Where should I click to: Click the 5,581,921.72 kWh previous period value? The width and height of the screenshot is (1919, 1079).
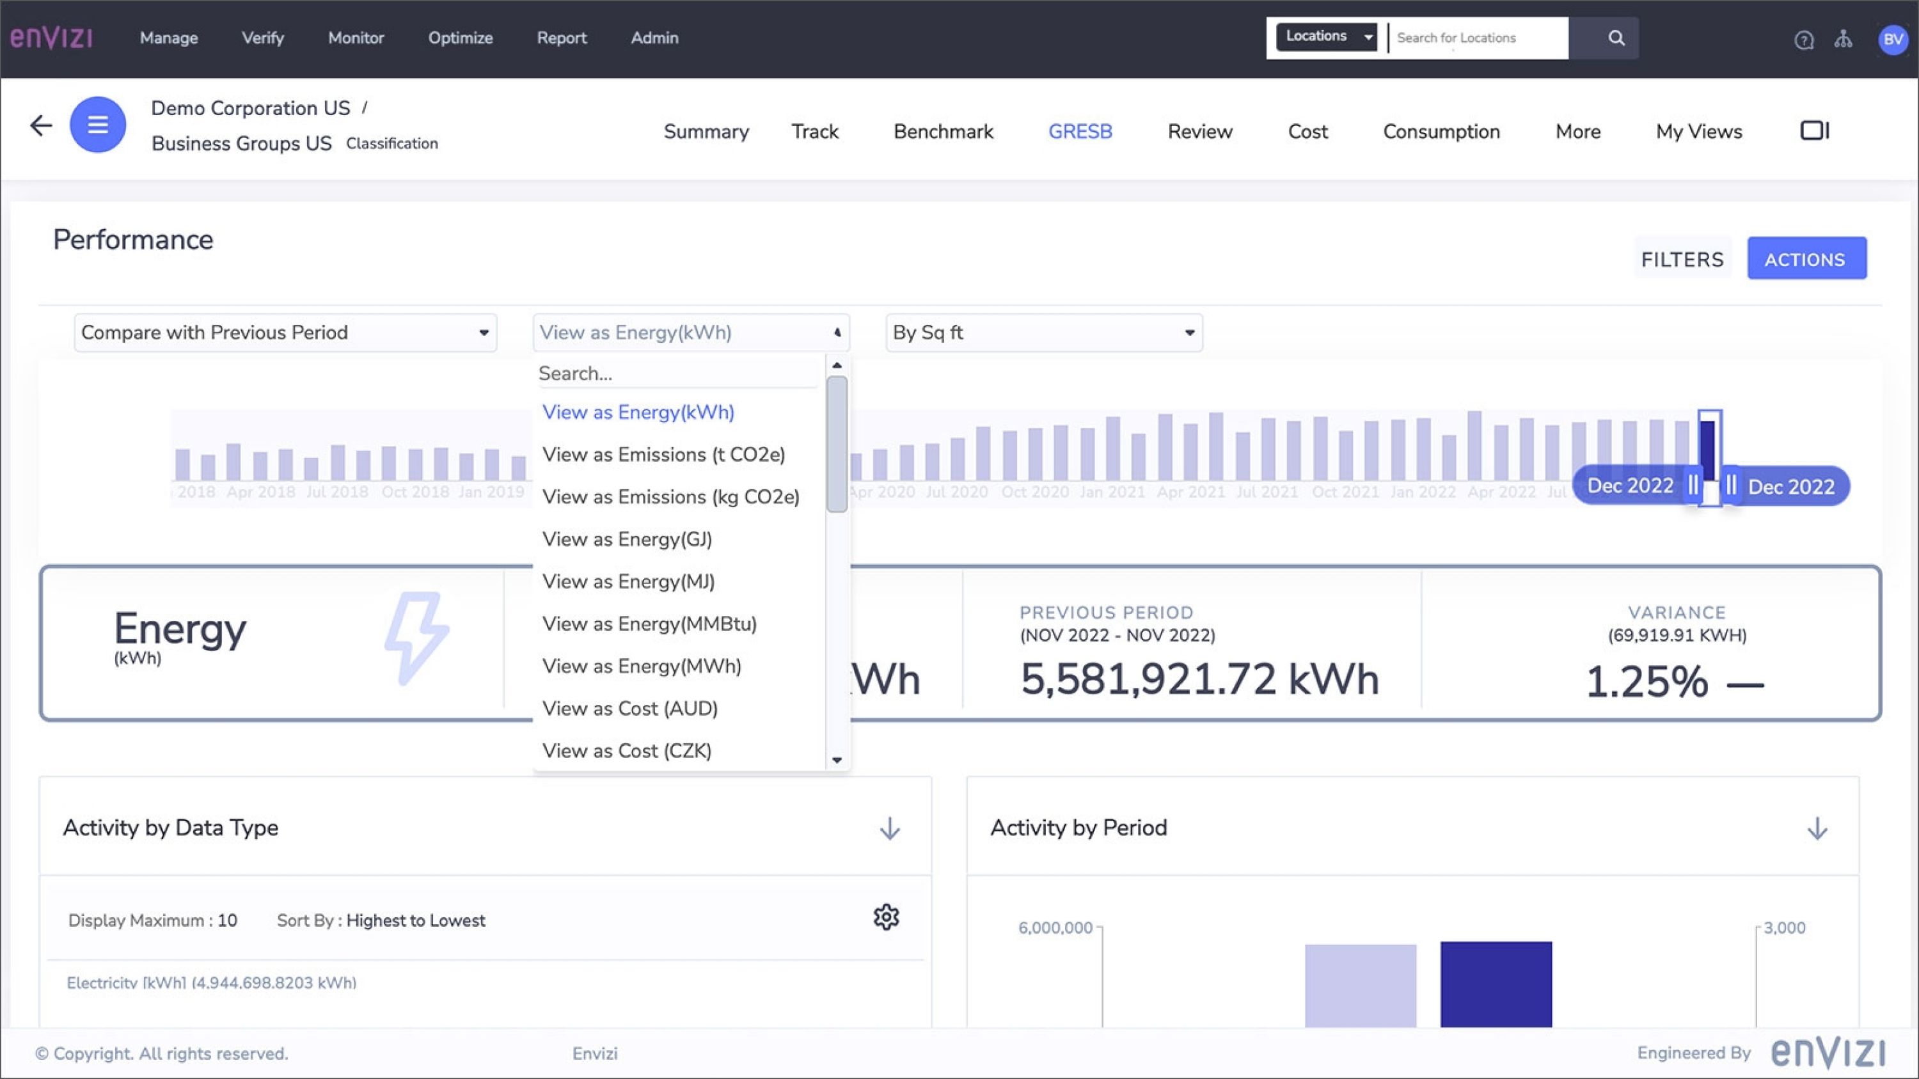coord(1199,679)
